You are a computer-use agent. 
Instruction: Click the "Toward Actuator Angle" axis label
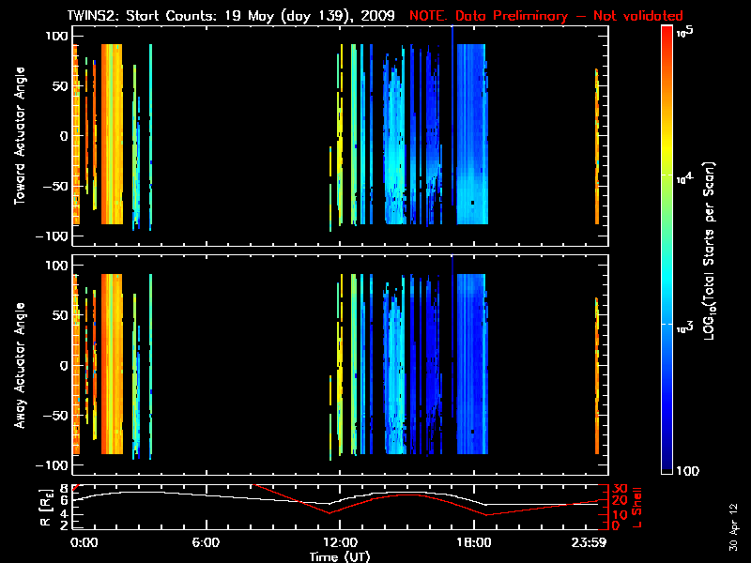pyautogui.click(x=18, y=136)
